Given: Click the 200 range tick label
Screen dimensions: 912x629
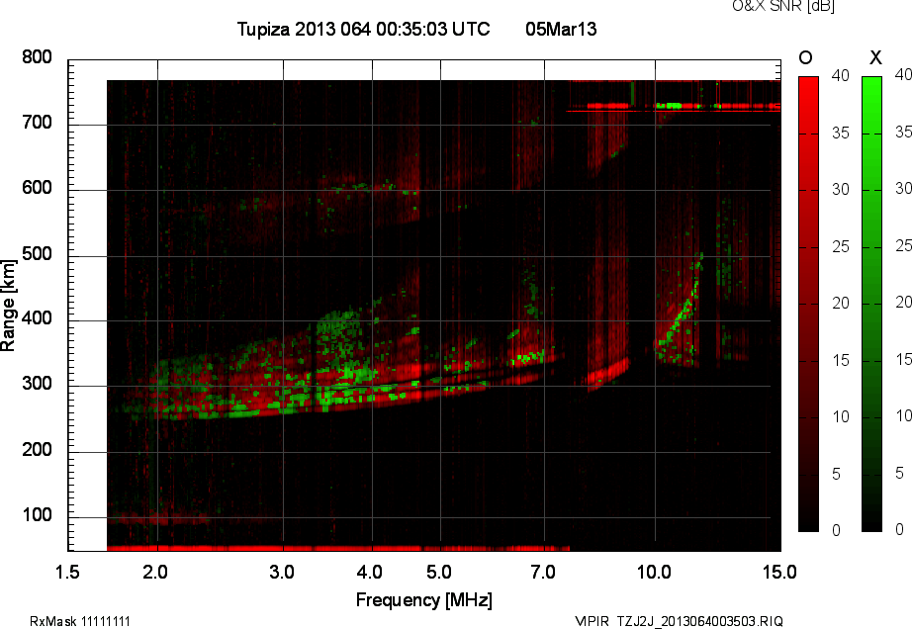Looking at the screenshot, I should tap(37, 449).
